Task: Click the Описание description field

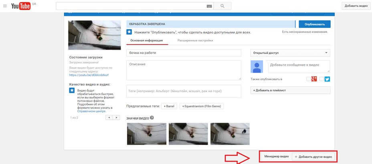Action: click(183, 70)
